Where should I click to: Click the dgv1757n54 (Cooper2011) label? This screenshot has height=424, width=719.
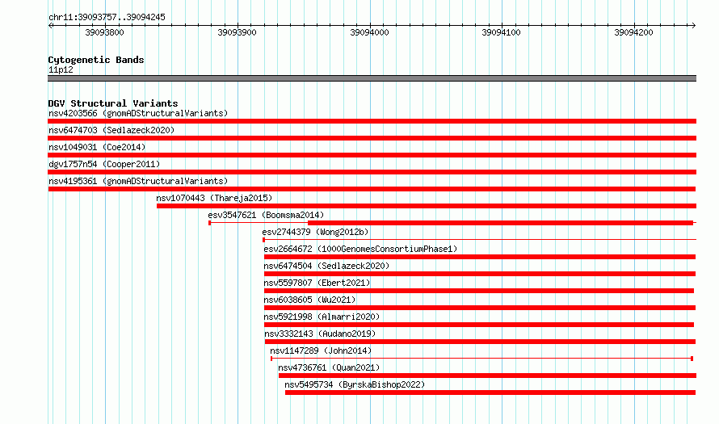tap(104, 164)
